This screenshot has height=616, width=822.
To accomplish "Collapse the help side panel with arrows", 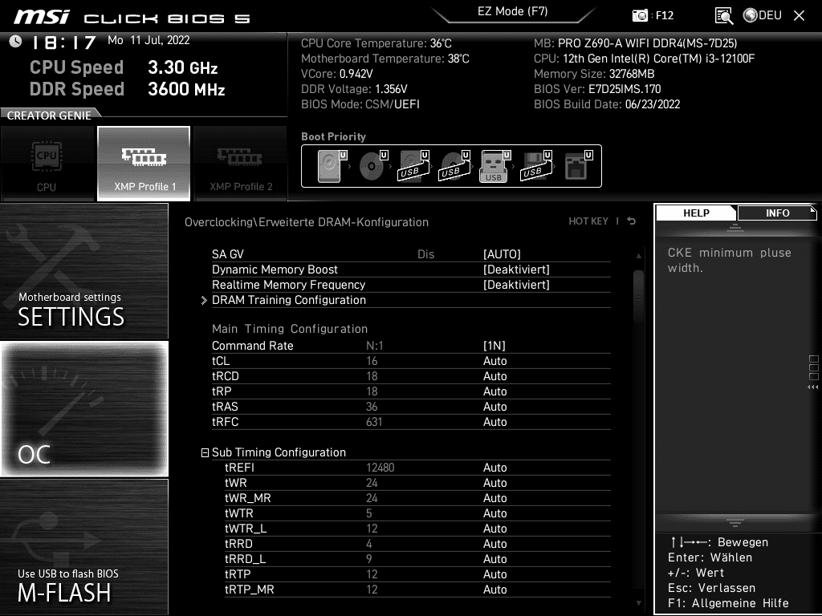I will [812, 387].
